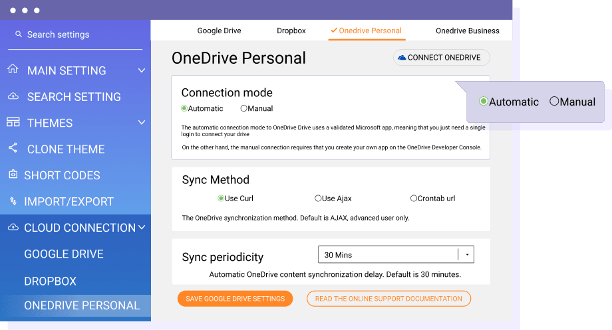Click the Import/Export arrows icon
The image size is (612, 330).
(13, 201)
